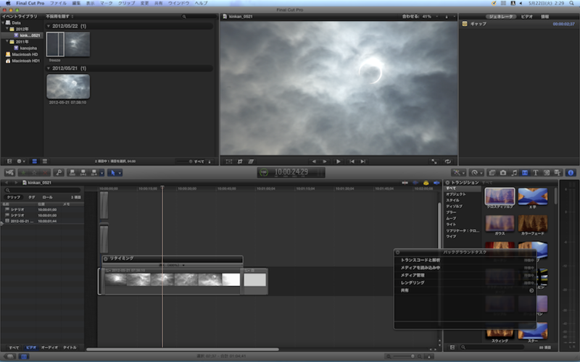Screen dimensions: 580x362
Task: Toggle the transitions browser icon
Action: pos(524,172)
